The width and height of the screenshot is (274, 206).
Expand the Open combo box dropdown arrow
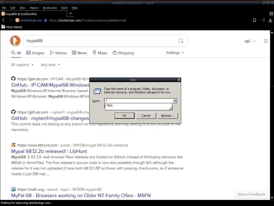pos(175,101)
